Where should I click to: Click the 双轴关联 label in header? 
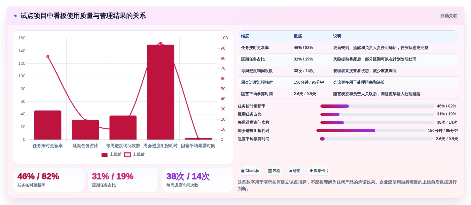coord(449,16)
